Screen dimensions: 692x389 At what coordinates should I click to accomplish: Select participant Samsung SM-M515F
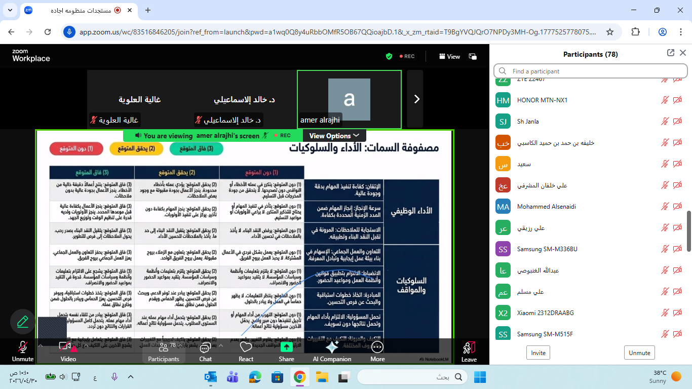pos(590,334)
